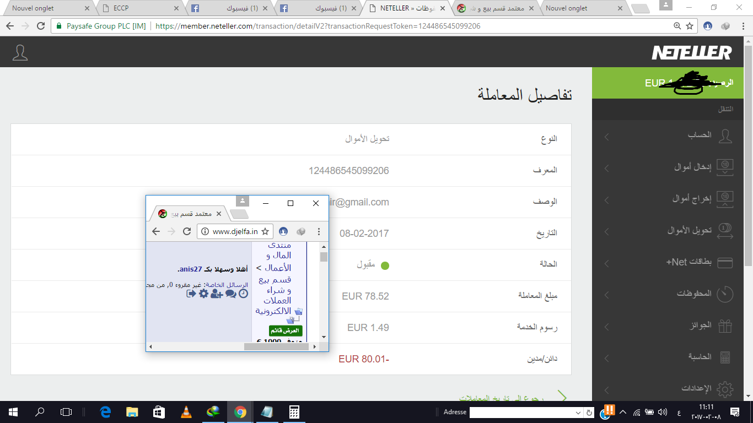Viewport: 753px width, 423px height.
Task: Open main Chrome three-dot menu
Action: pos(742,26)
